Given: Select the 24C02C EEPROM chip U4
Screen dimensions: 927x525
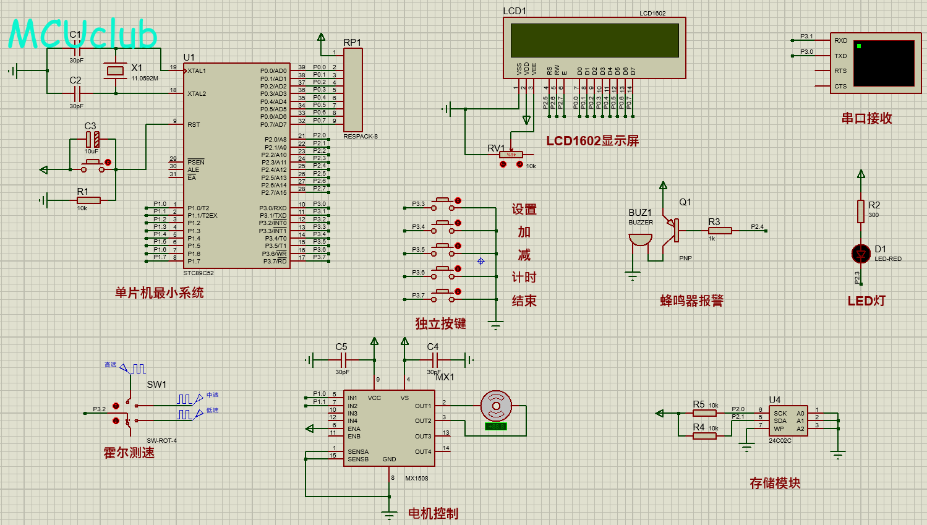Looking at the screenshot, I should pos(788,420).
